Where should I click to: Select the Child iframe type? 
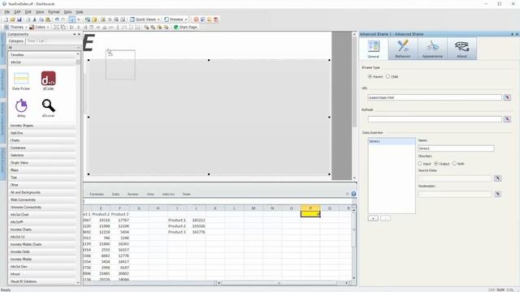coord(388,76)
